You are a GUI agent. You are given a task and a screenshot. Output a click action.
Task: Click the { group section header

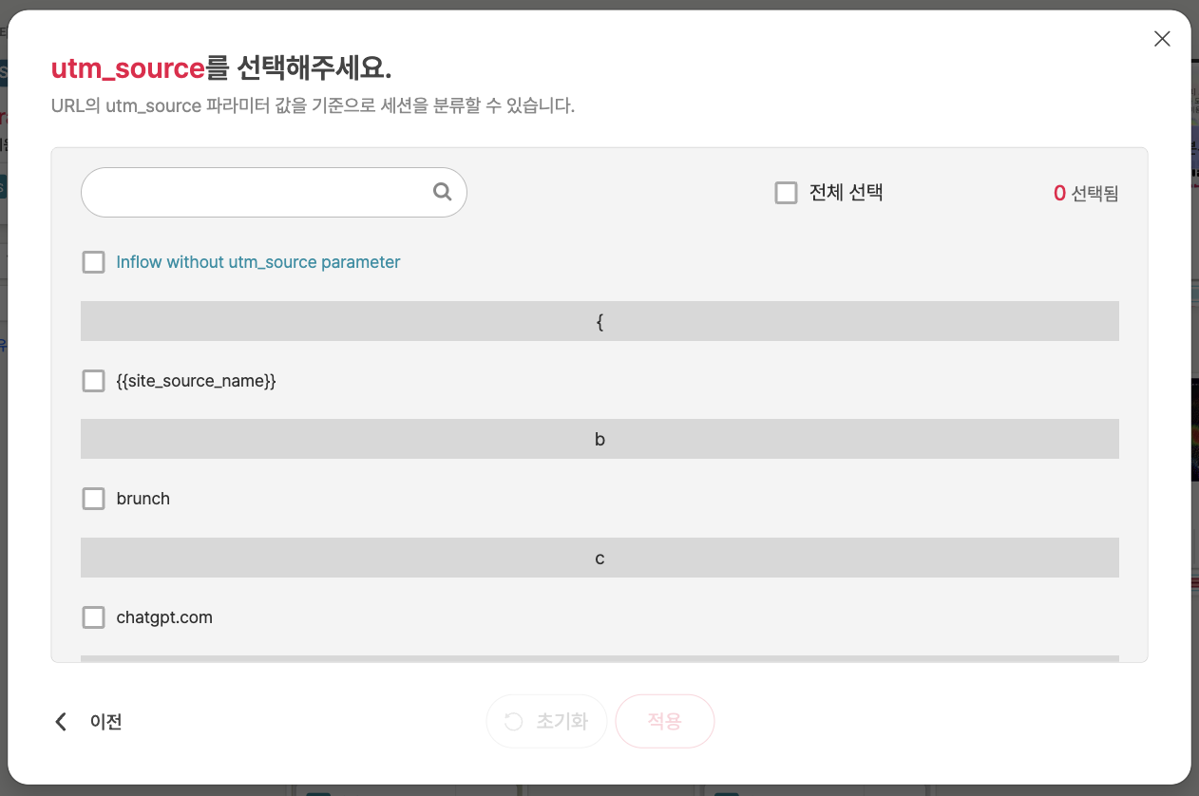pyautogui.click(x=599, y=321)
